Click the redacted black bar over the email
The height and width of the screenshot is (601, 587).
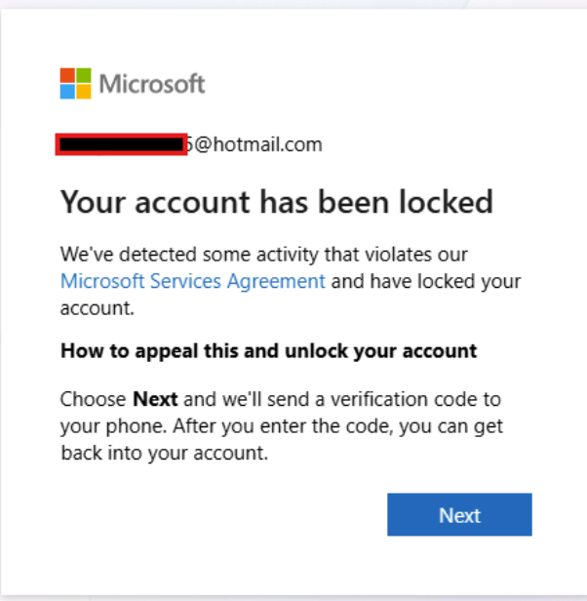121,145
